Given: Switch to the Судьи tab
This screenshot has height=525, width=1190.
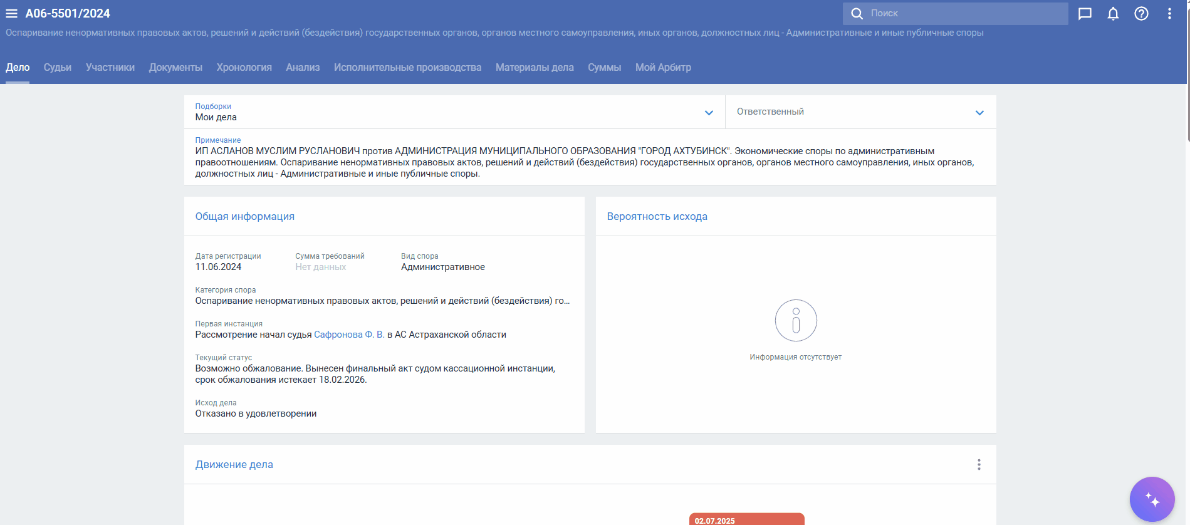Looking at the screenshot, I should [58, 68].
